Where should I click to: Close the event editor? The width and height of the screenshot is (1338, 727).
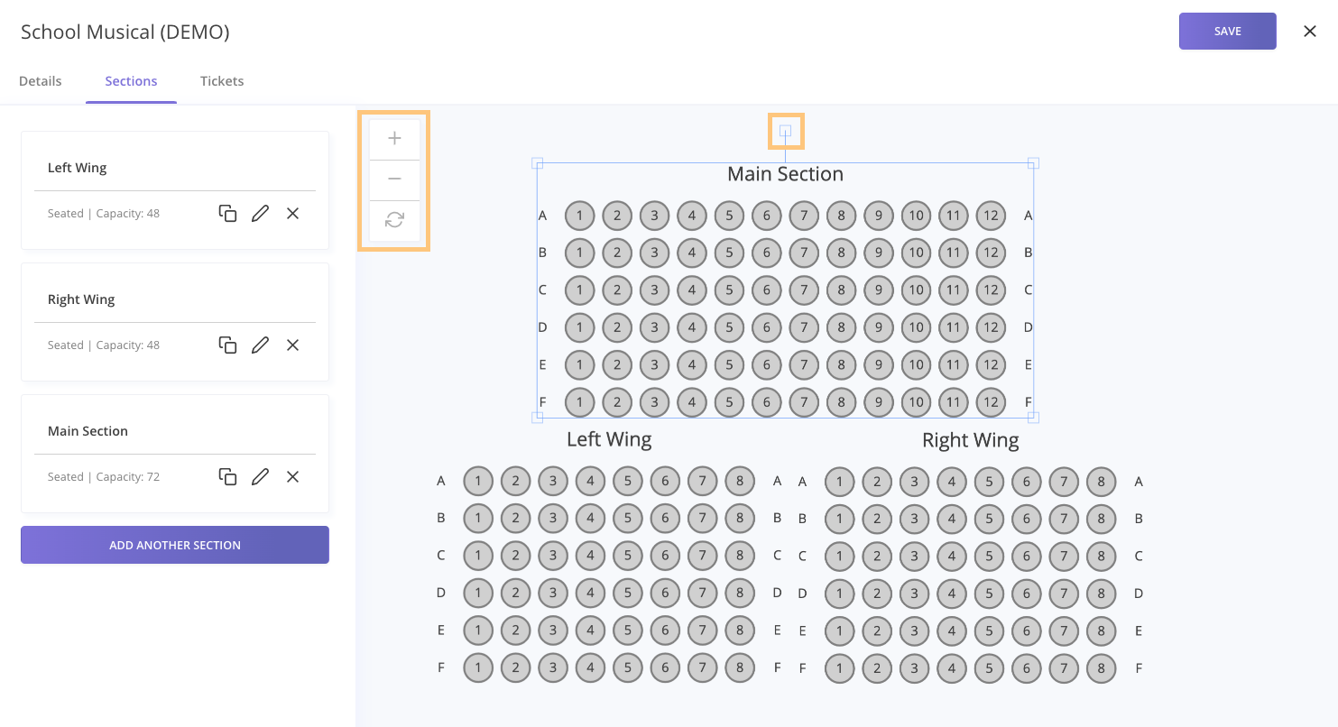[x=1310, y=30]
